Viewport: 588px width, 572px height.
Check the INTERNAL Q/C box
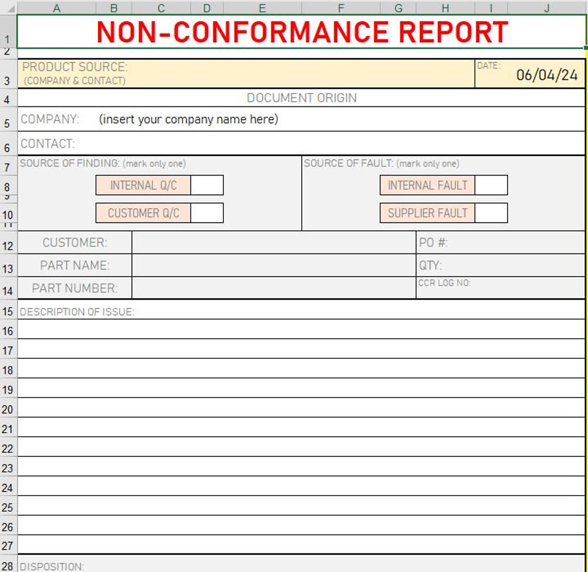click(206, 185)
